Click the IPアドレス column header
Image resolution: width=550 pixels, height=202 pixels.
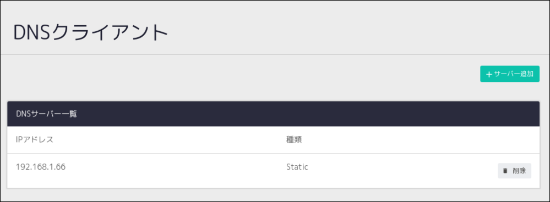tap(35, 140)
